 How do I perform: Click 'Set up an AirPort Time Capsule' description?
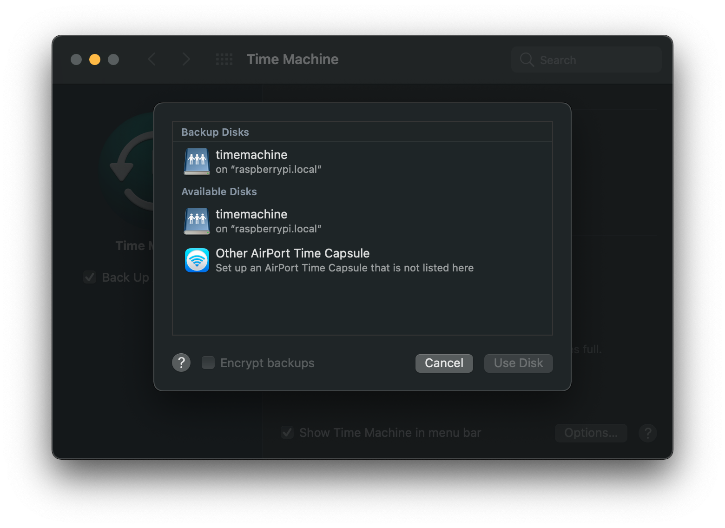345,268
